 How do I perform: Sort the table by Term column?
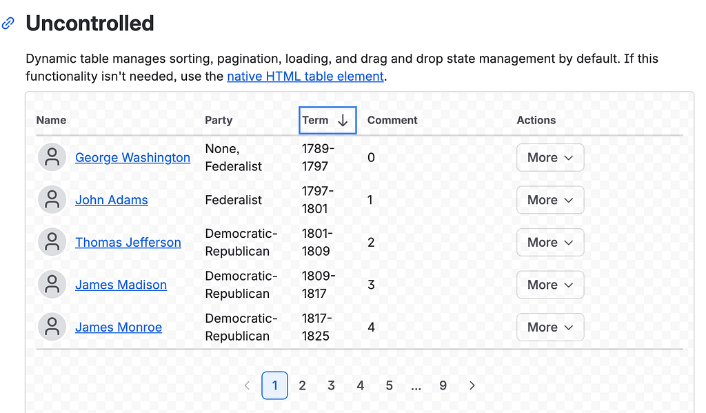click(x=327, y=120)
